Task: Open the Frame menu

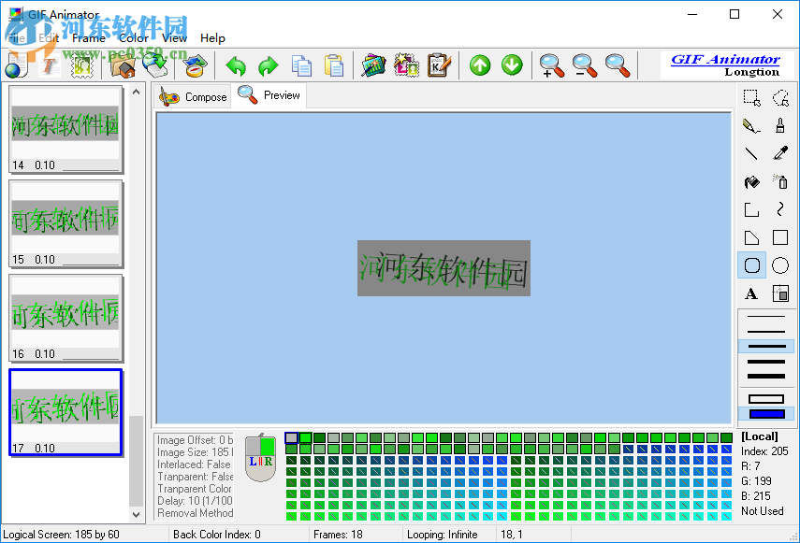Action: (90, 38)
